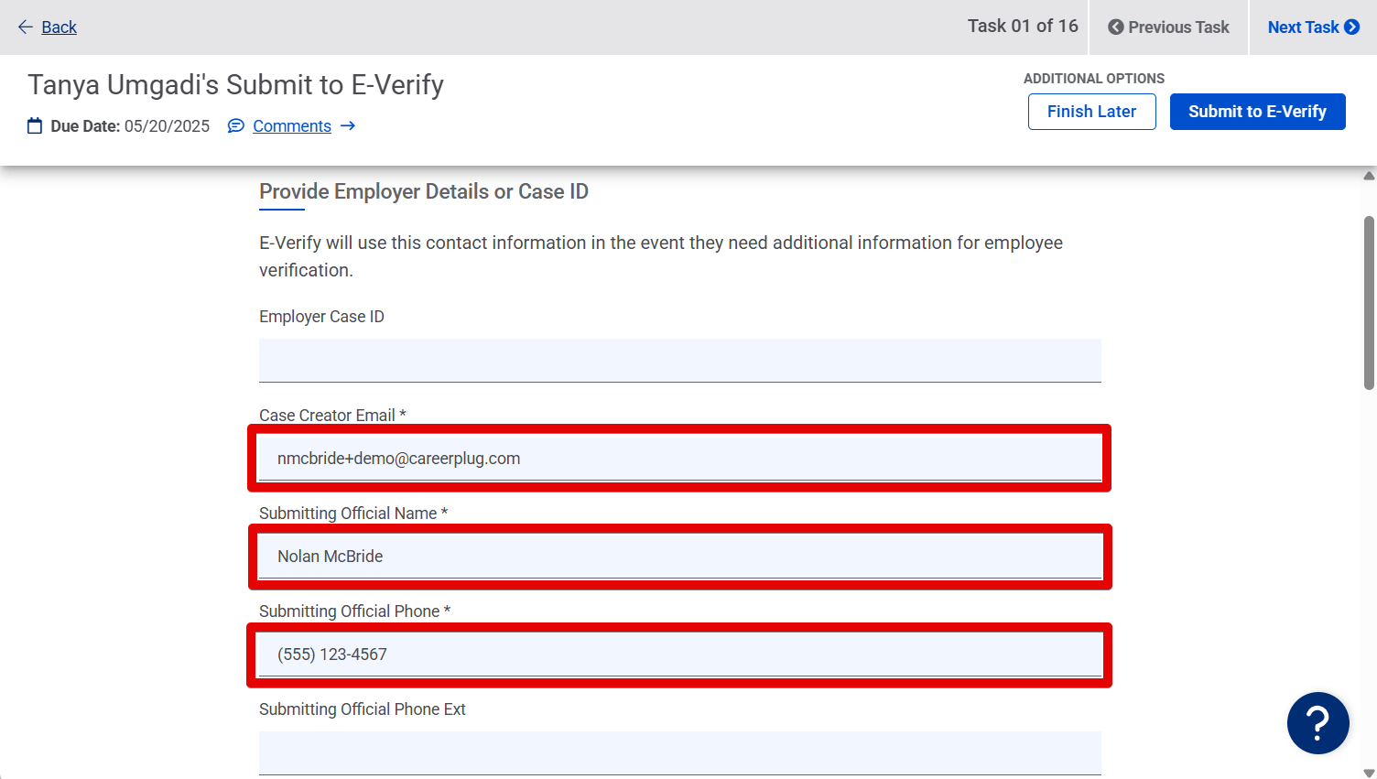The height and width of the screenshot is (779, 1377).
Task: Click the Submitting Official Name field
Action: pyautogui.click(x=679, y=556)
